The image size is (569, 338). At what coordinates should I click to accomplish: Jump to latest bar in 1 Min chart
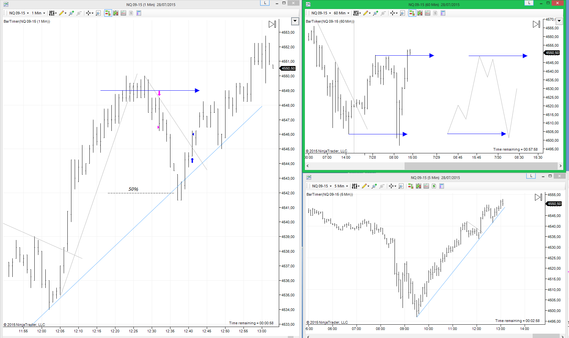[272, 24]
